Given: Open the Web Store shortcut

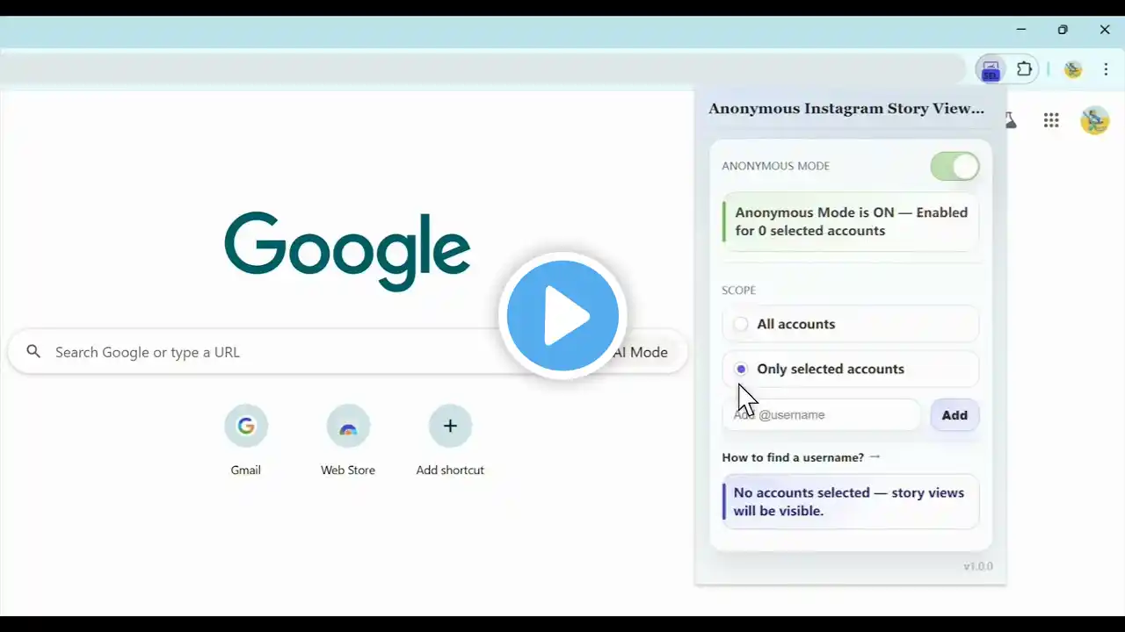Looking at the screenshot, I should [348, 441].
